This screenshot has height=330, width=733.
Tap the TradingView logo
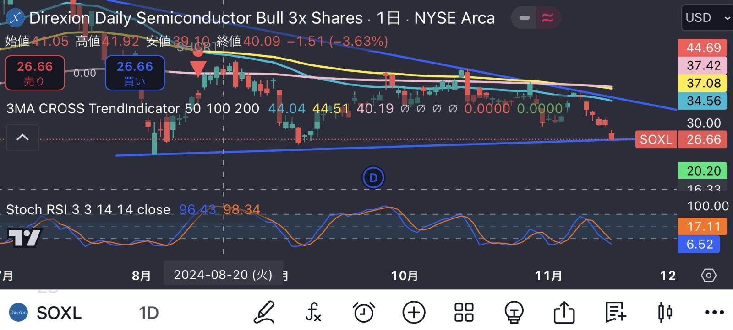25,237
